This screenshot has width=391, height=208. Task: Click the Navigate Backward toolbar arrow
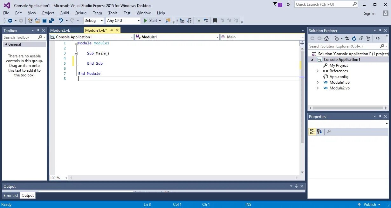(10, 21)
